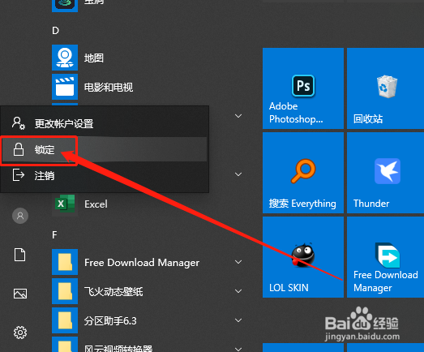The height and width of the screenshot is (352, 424).
Task: Open the Free Download Manager tile
Action: point(386,257)
